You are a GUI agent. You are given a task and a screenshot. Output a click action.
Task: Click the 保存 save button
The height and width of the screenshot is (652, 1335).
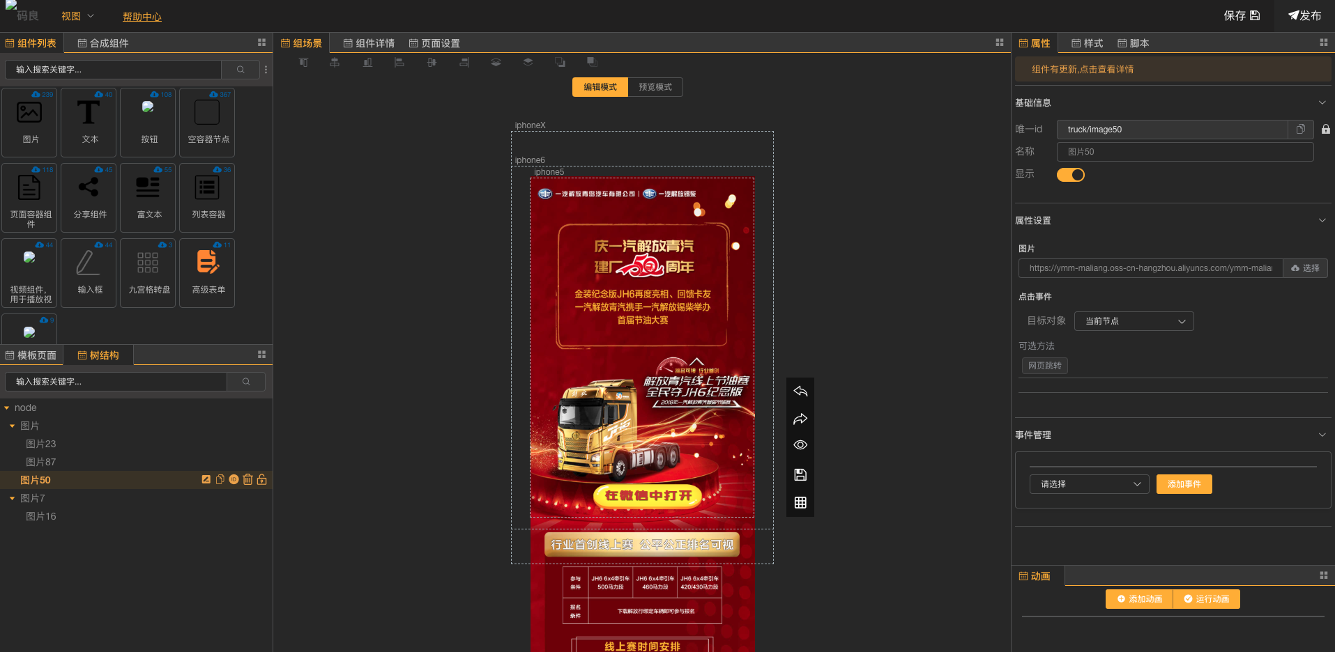(x=1242, y=16)
